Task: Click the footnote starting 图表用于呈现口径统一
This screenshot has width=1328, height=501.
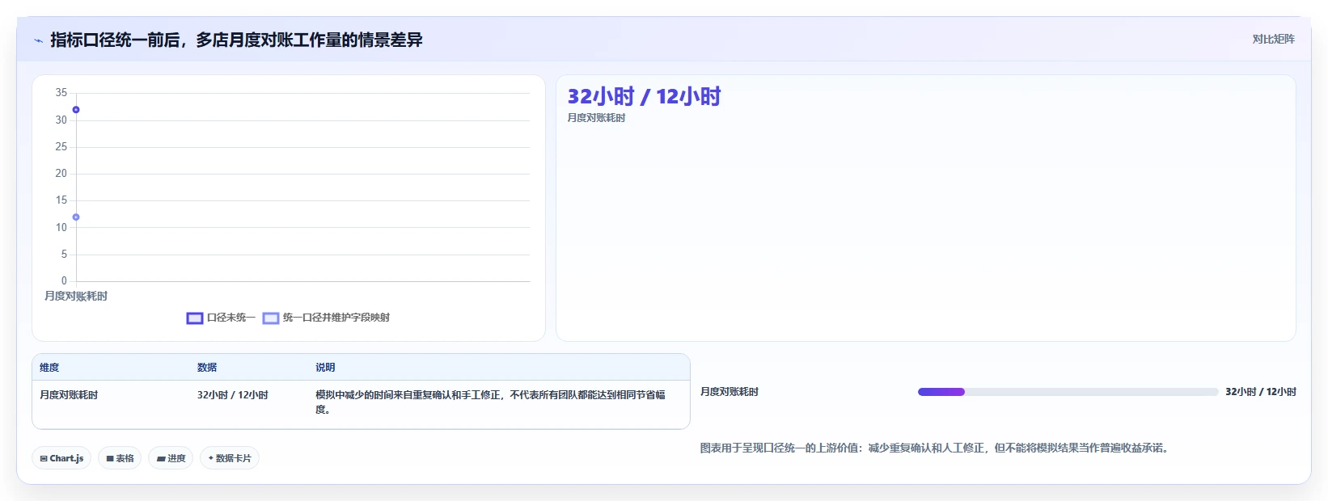Action: [935, 448]
